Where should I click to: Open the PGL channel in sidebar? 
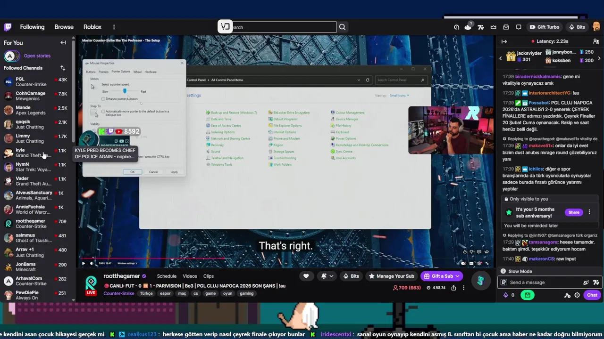(37, 82)
